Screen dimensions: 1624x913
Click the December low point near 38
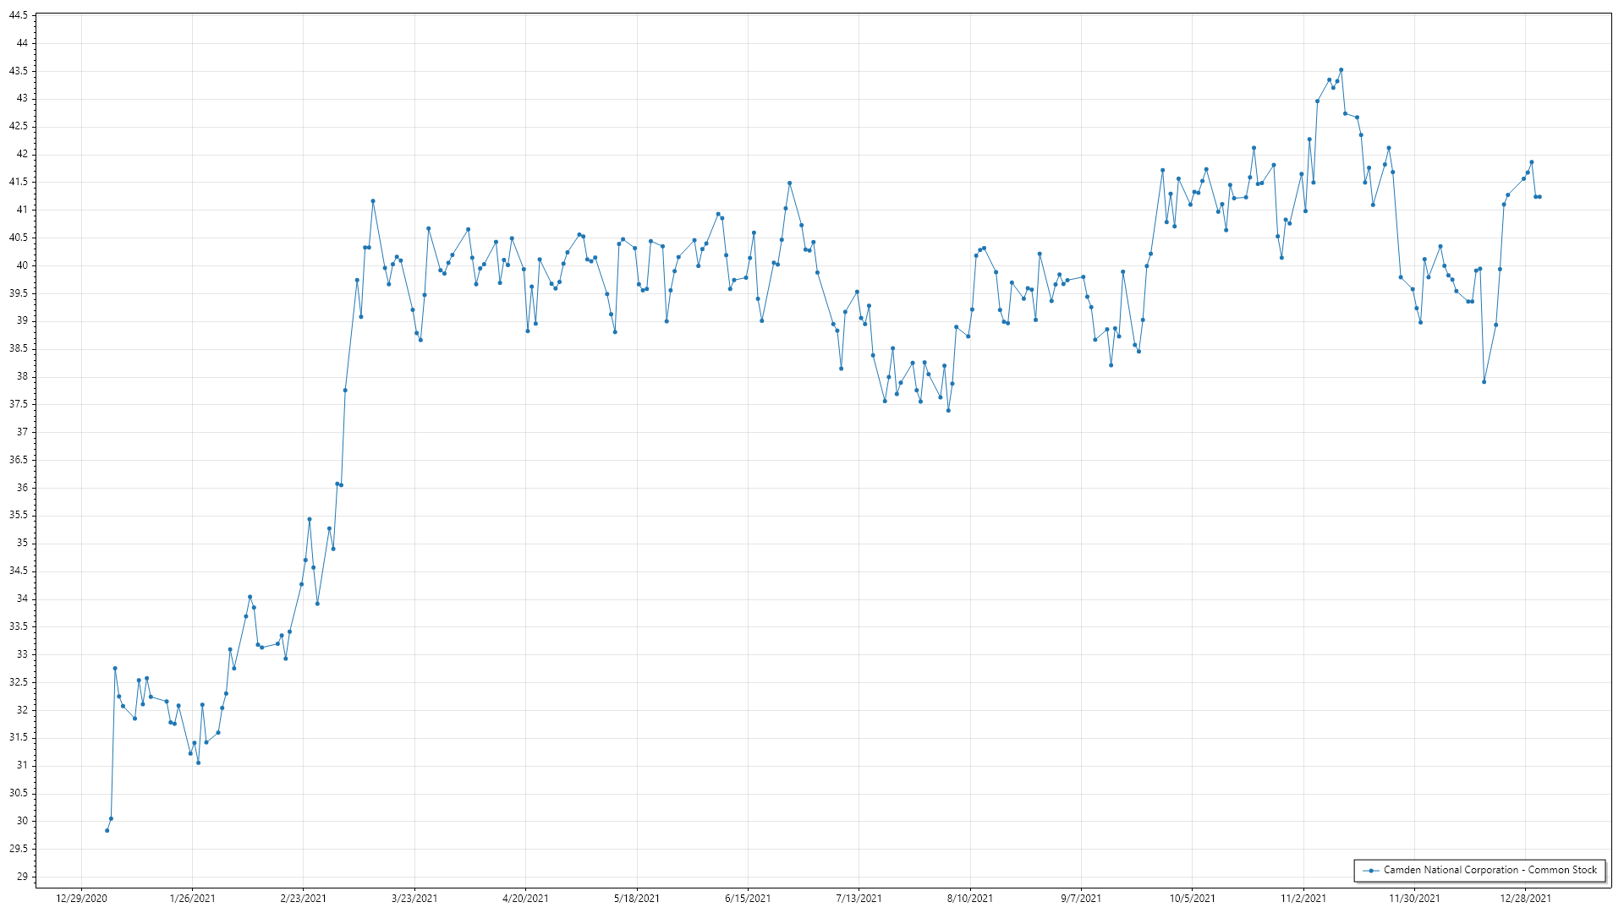click(1484, 382)
